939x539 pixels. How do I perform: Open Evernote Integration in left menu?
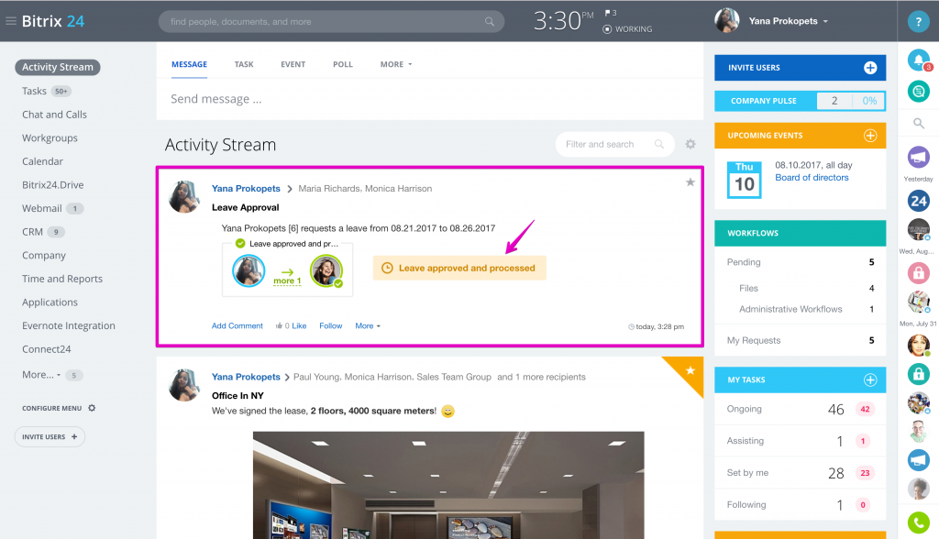coord(68,325)
